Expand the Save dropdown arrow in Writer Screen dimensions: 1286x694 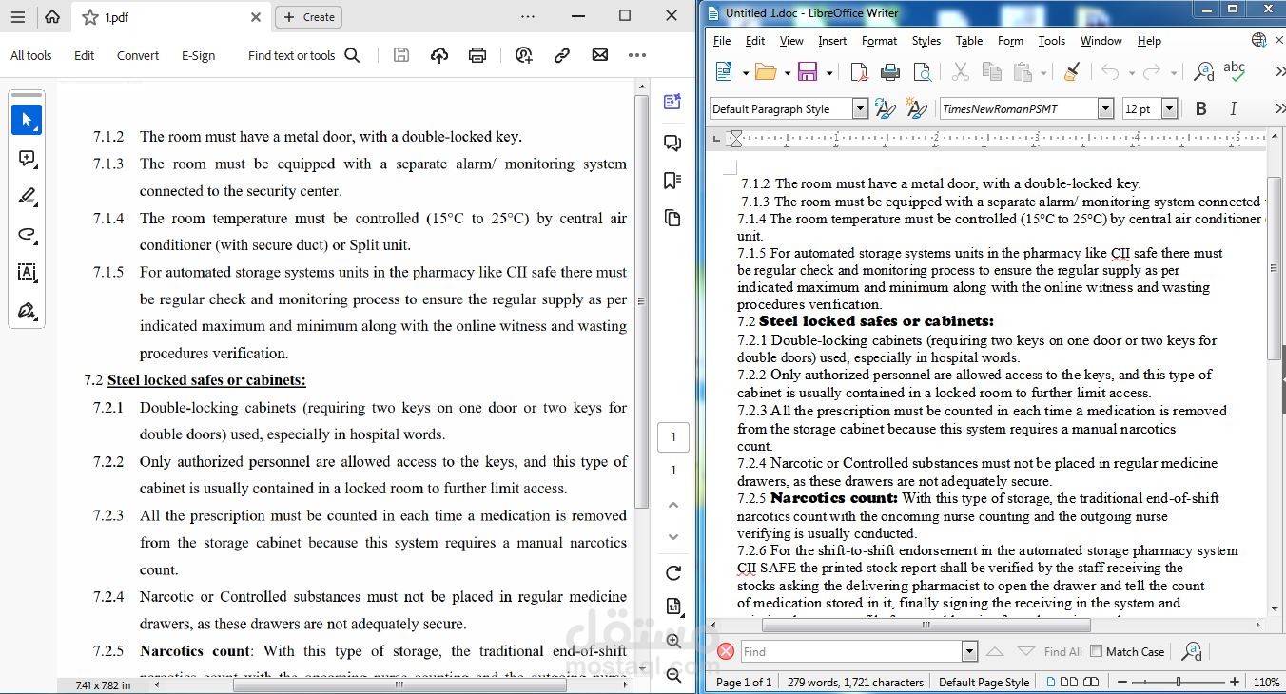point(829,72)
